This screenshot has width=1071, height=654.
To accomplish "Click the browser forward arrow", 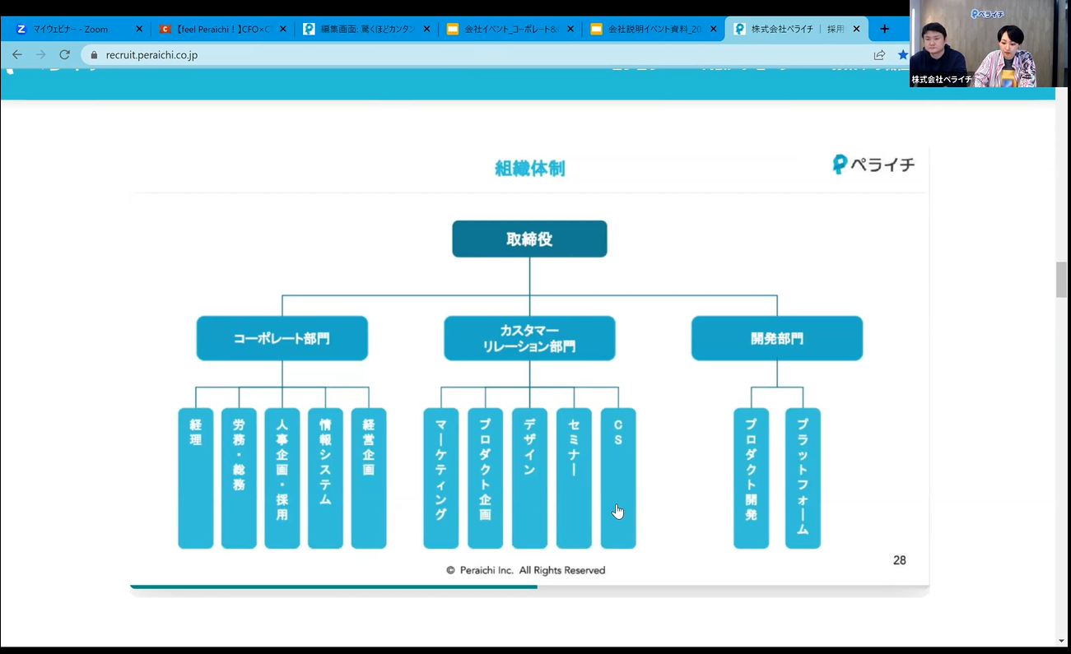I will [41, 55].
